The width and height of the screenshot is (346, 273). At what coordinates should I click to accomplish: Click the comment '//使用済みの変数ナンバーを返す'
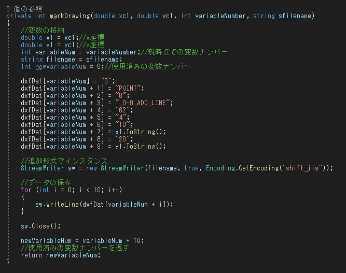pos(75,248)
